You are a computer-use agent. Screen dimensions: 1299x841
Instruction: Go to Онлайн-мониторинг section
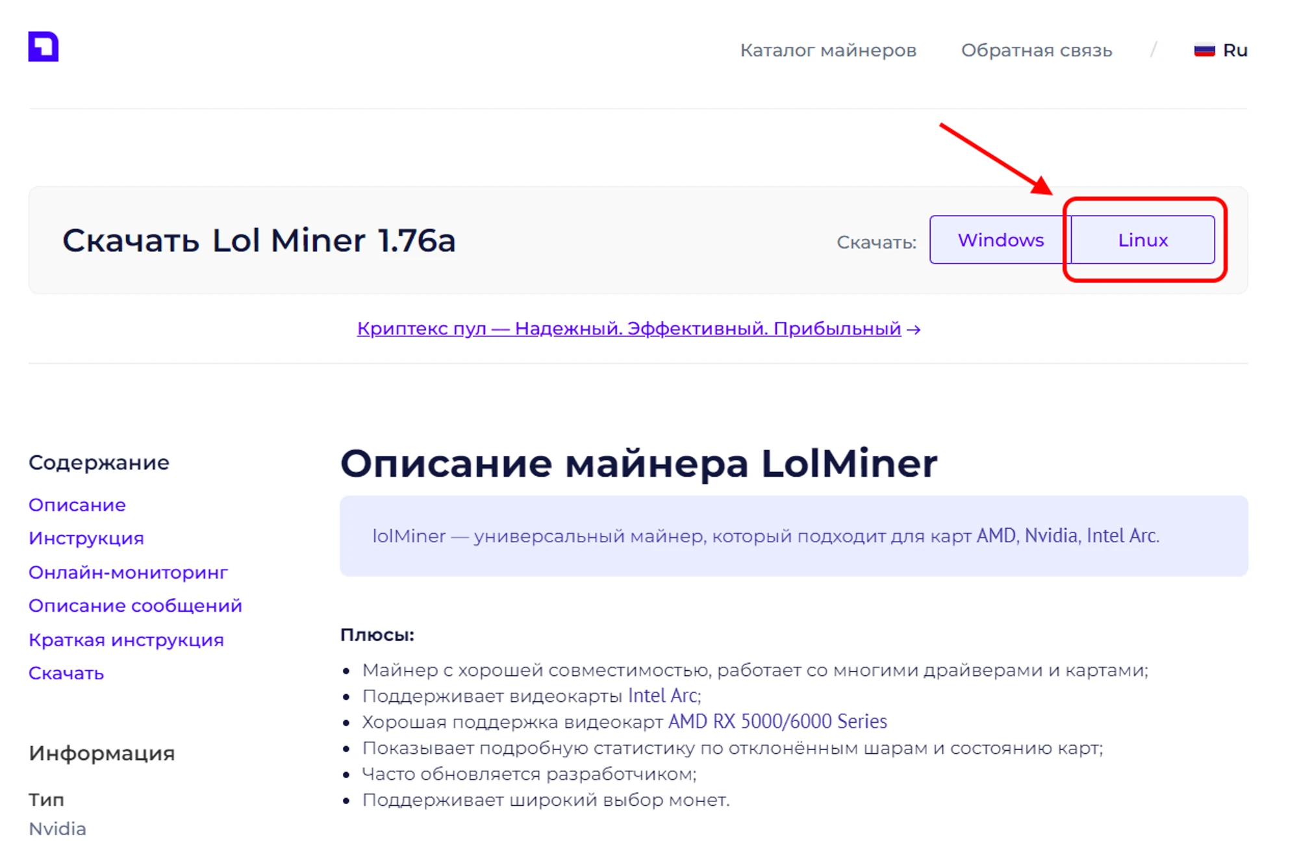click(x=128, y=572)
